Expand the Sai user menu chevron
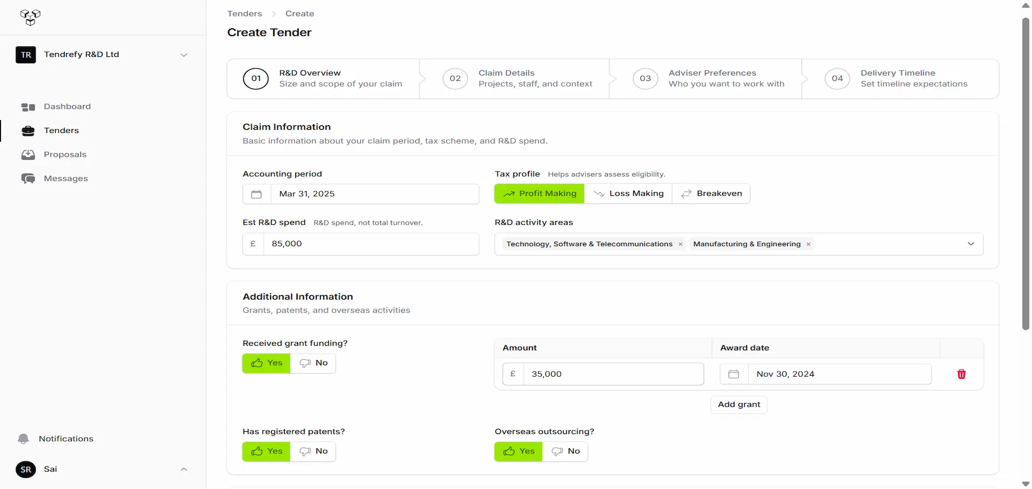This screenshot has width=1032, height=489. tap(184, 469)
